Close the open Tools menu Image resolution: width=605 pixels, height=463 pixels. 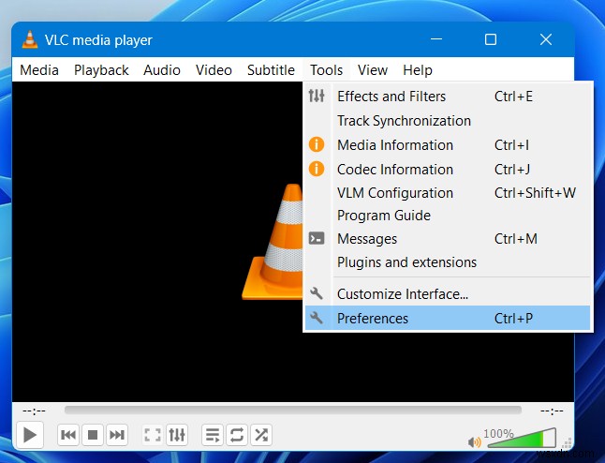coord(327,70)
